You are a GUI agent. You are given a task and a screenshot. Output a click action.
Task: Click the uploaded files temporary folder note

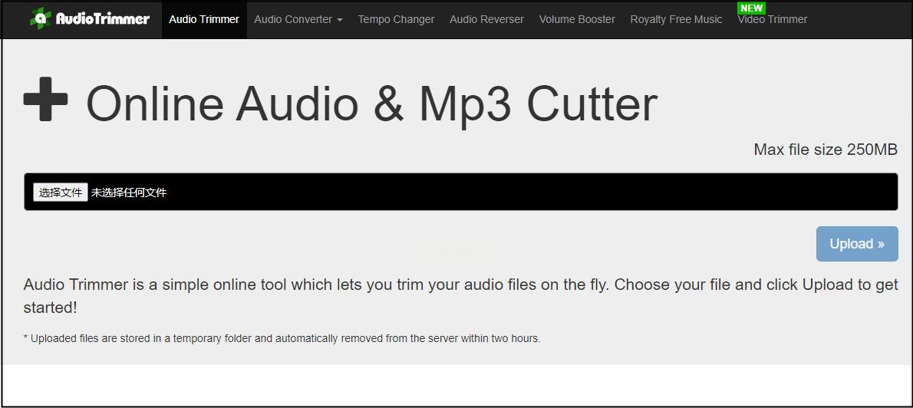pyautogui.click(x=282, y=338)
